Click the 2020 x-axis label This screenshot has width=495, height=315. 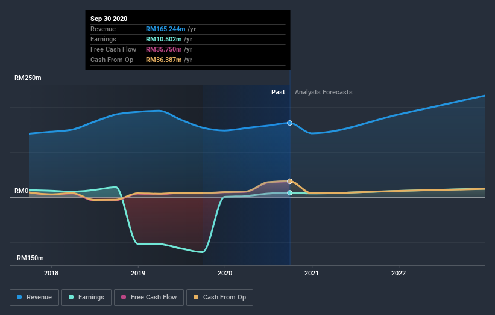[x=225, y=273]
